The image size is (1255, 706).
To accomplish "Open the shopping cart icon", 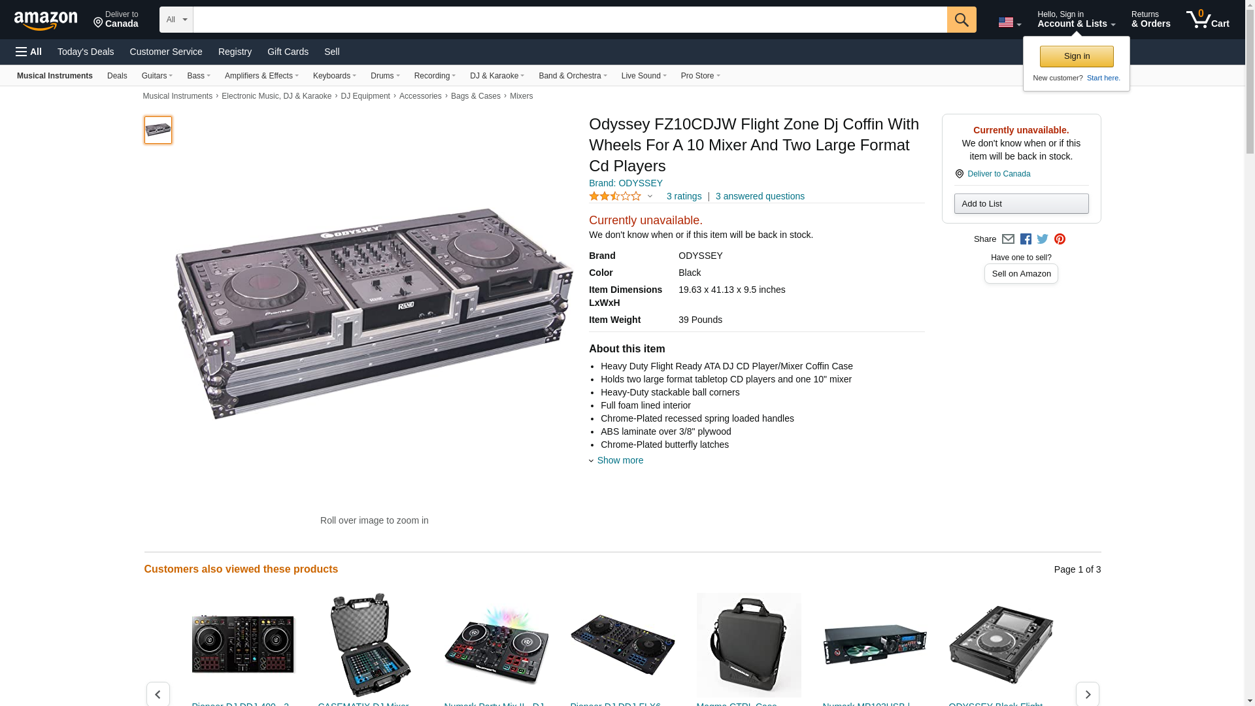I will (x=1207, y=20).
